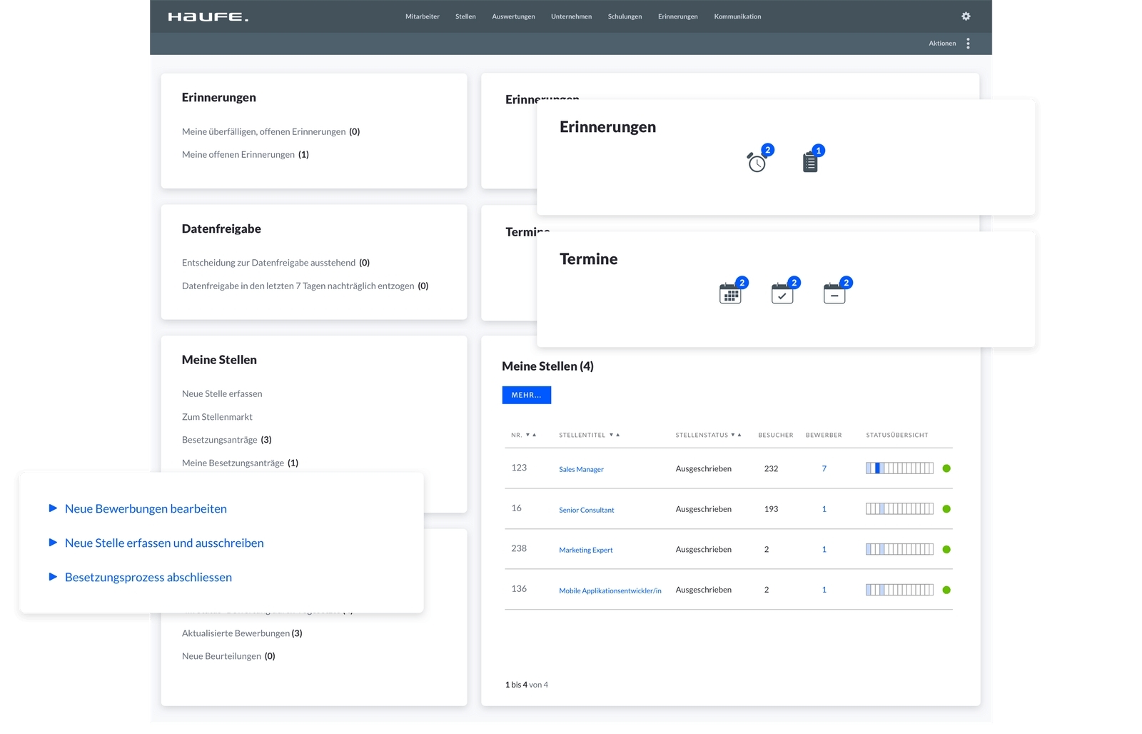
Task: Click the green status dot for Sales Manager
Action: 946,468
